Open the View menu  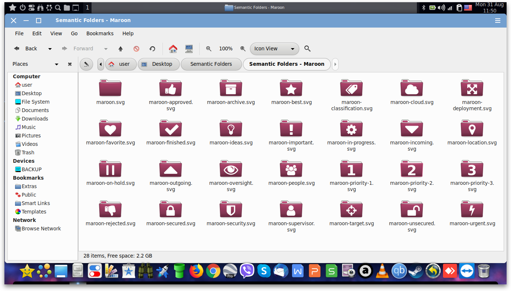point(56,33)
